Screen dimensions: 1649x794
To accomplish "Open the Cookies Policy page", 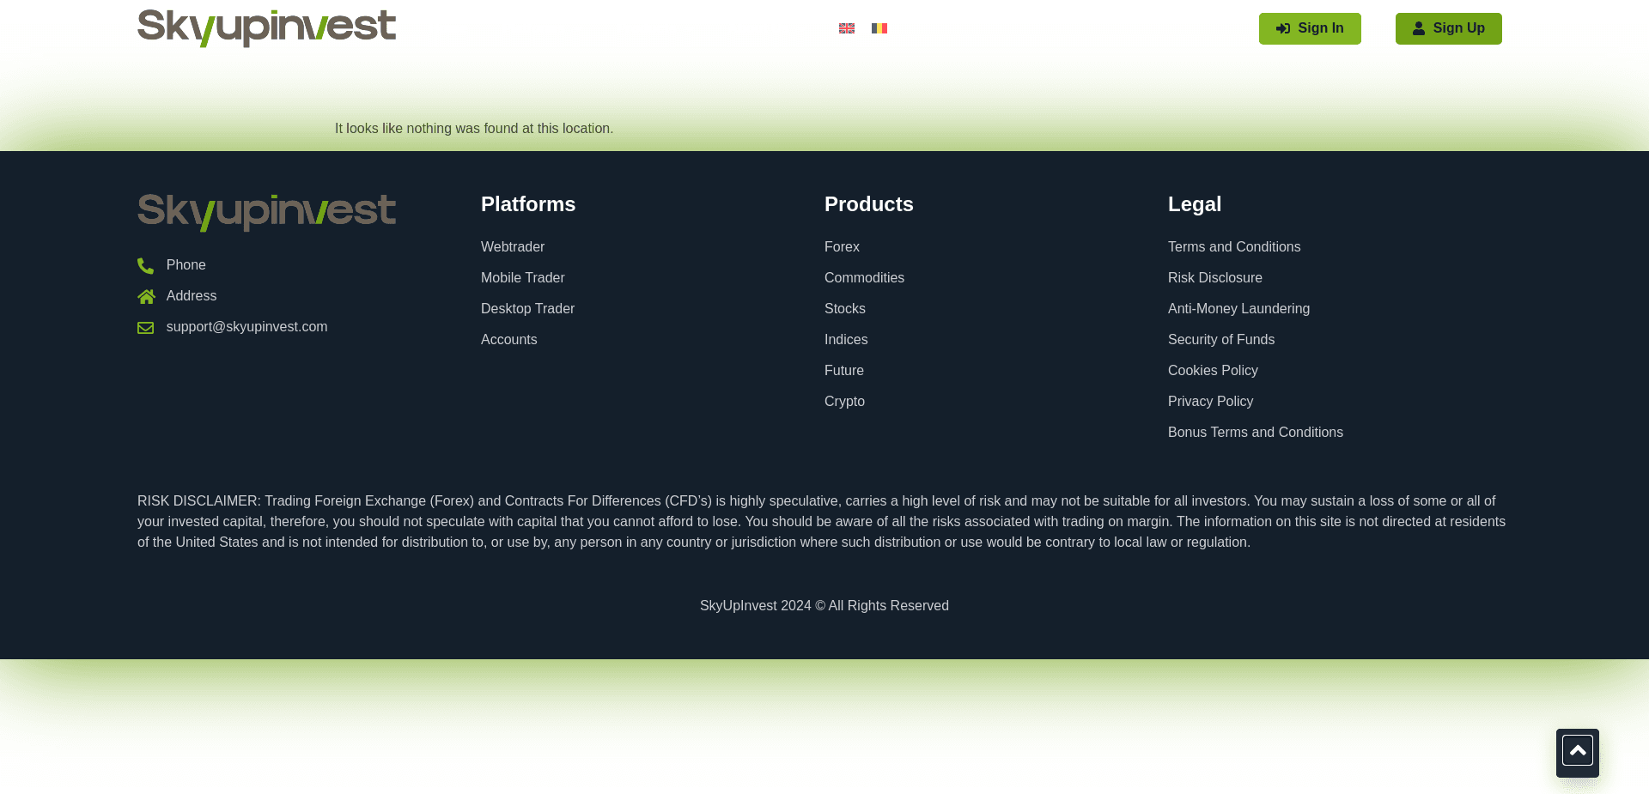I will click(1213, 370).
